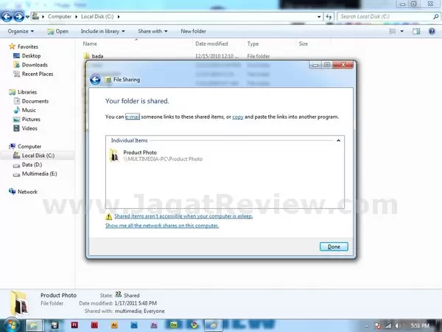Open the Organize dropdown menu
The height and width of the screenshot is (332, 442).
tap(21, 31)
